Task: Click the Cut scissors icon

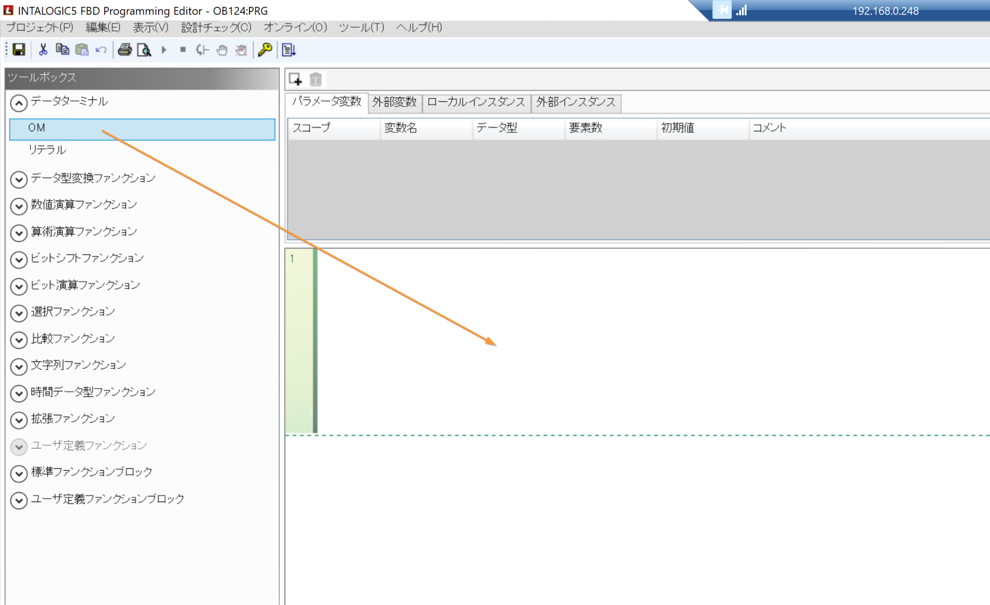Action: coord(43,50)
